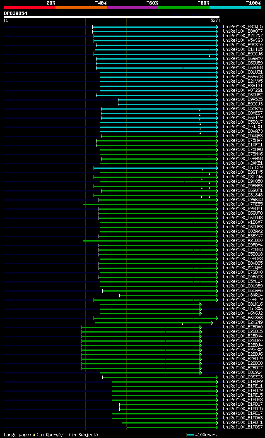265x438 pixels.
Task: Click the yellow gap marker under the UniRef100_Q2HZ49 bar
Action: pyautogui.click(x=182, y=325)
